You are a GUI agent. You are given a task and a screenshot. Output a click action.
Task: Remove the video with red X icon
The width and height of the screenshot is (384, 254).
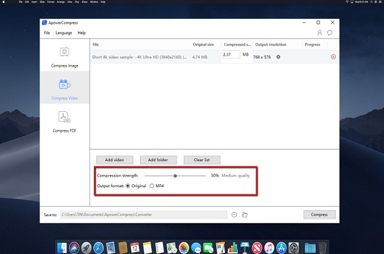[333, 57]
